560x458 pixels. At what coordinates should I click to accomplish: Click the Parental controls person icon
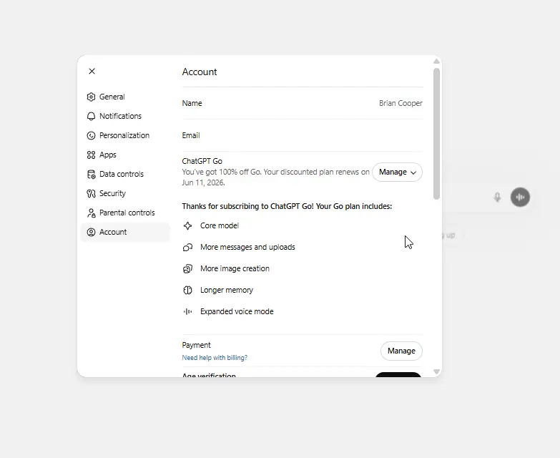[91, 213]
